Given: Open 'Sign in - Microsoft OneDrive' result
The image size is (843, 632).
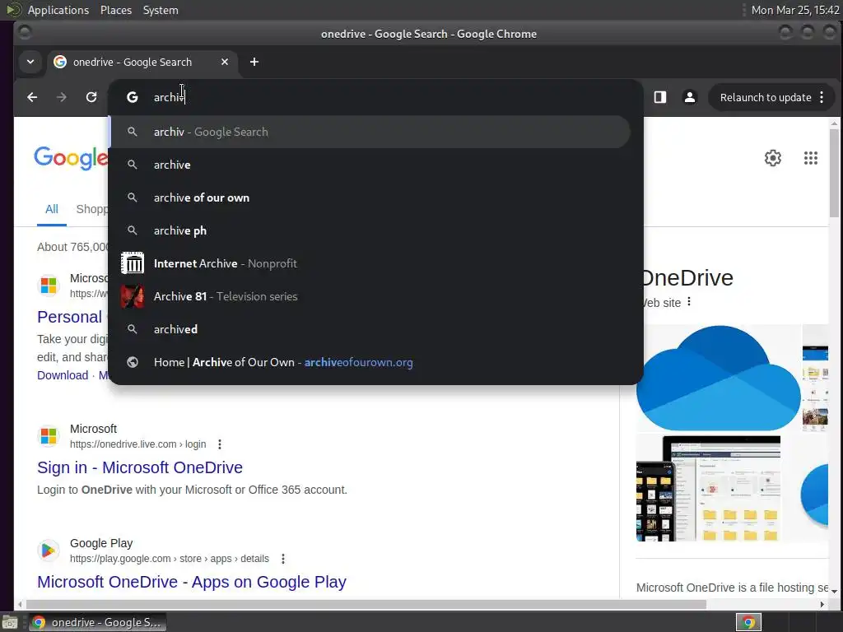Looking at the screenshot, I should pyautogui.click(x=140, y=467).
